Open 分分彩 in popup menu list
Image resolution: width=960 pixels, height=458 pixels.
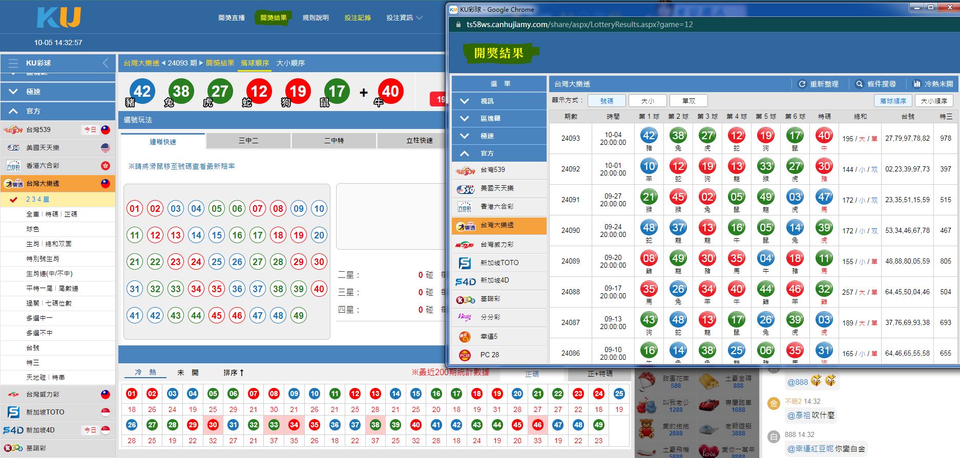(x=499, y=317)
